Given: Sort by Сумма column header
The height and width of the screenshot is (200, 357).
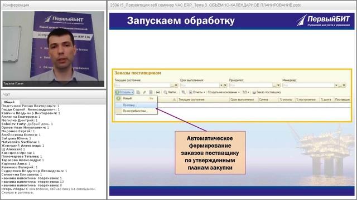Looking at the screenshot, I should pyautogui.click(x=268, y=99).
